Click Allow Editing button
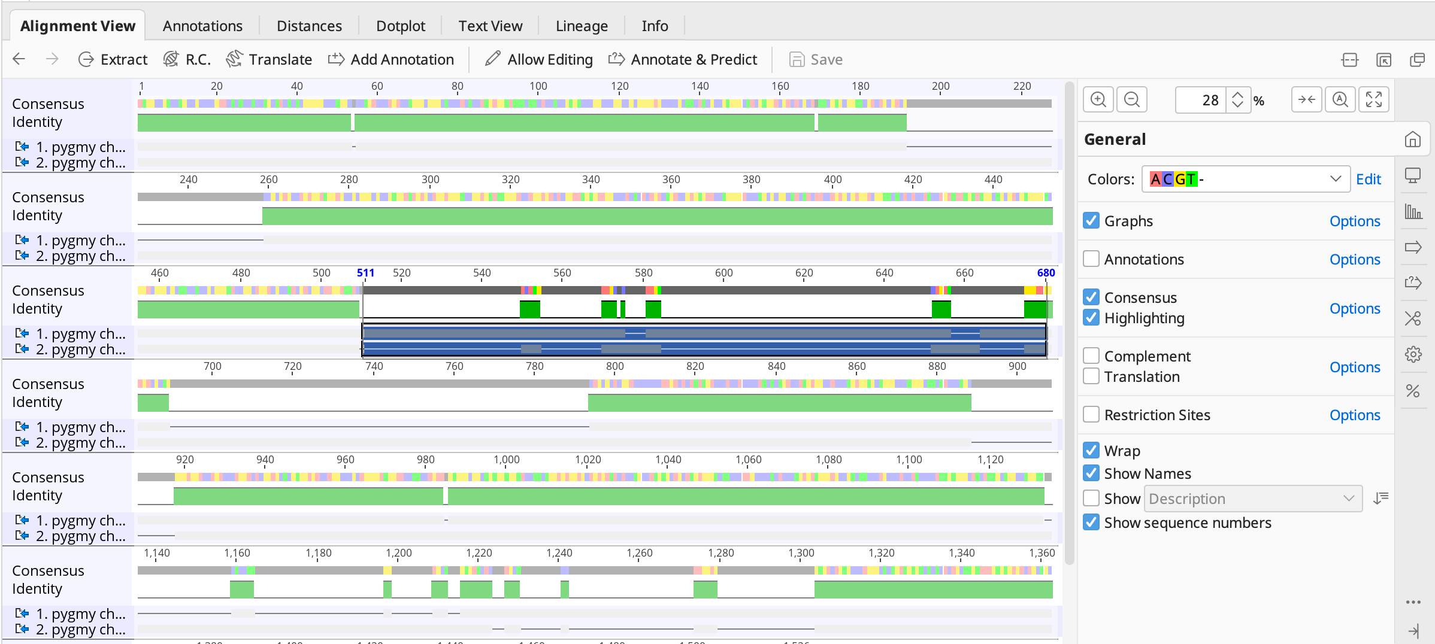 coord(539,59)
